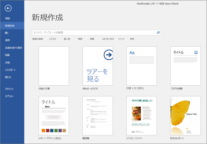Viewport: 207px width, 144px height.
Task: Search suggested category 業種
Action: 80,39
